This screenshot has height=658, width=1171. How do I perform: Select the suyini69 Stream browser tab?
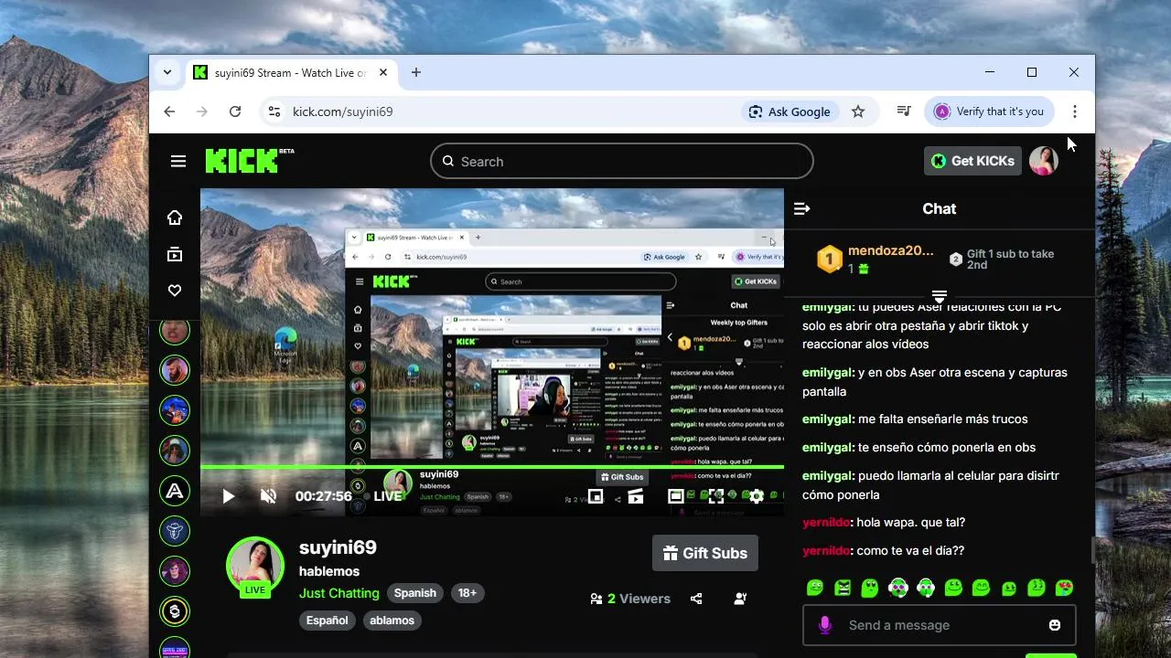pos(290,73)
